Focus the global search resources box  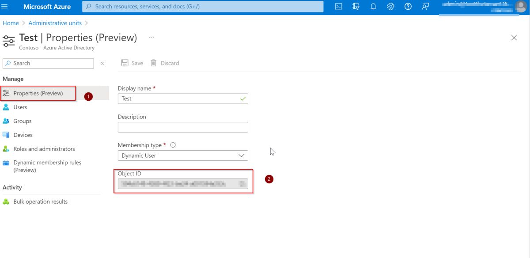pos(203,7)
